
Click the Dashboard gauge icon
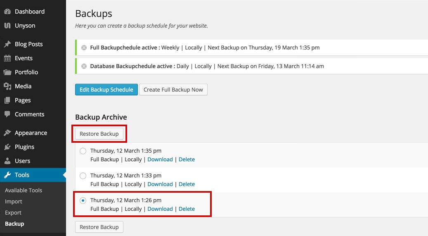[x=7, y=12]
